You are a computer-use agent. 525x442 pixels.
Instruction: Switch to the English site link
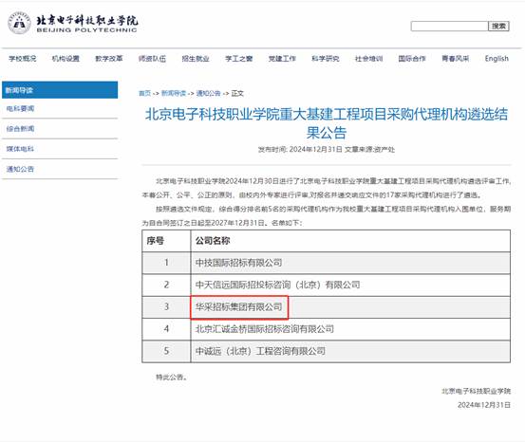click(497, 59)
